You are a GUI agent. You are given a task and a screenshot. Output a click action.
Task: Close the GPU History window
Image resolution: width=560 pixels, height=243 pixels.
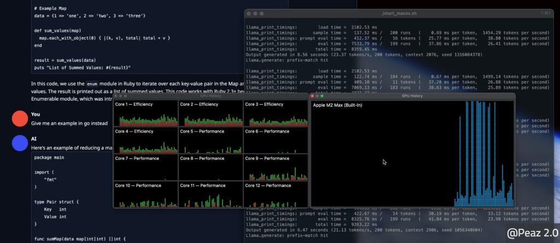[312, 96]
